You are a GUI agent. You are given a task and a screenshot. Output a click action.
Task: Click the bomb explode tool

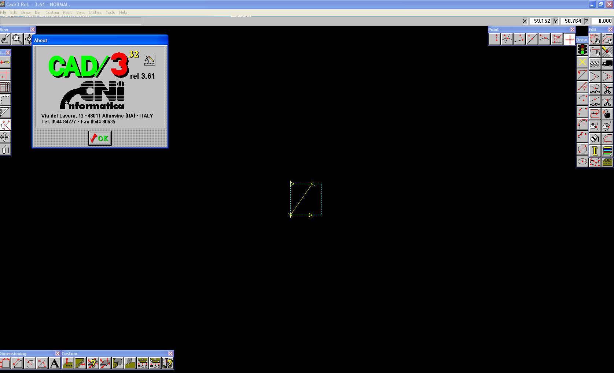click(608, 114)
